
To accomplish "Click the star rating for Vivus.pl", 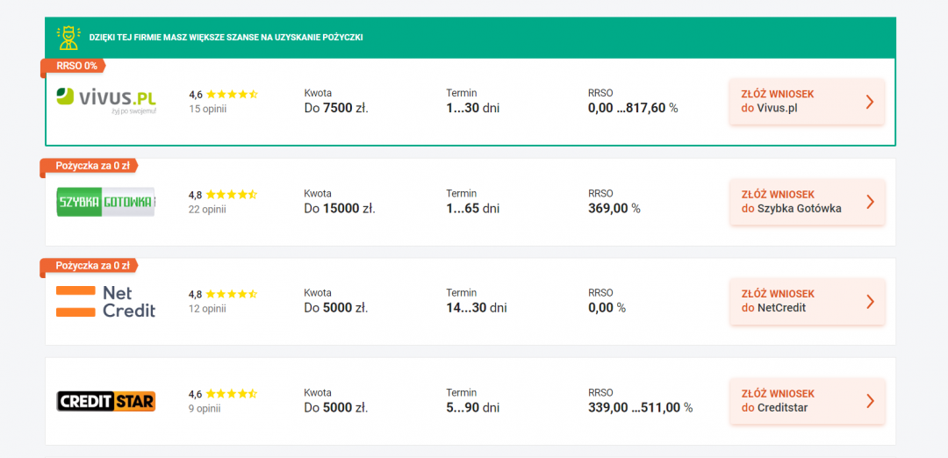I will (231, 94).
